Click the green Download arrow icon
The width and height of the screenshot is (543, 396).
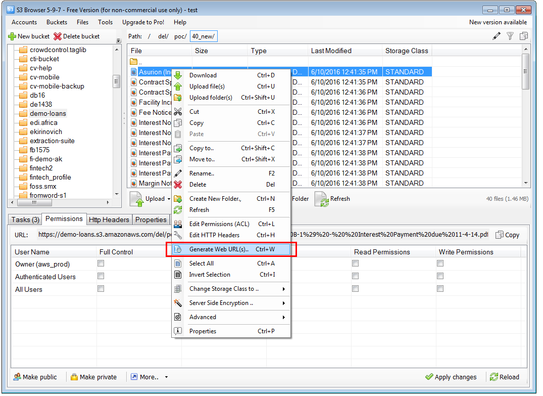point(178,75)
